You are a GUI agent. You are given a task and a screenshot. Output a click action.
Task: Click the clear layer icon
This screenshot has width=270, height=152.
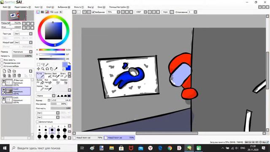14,76
